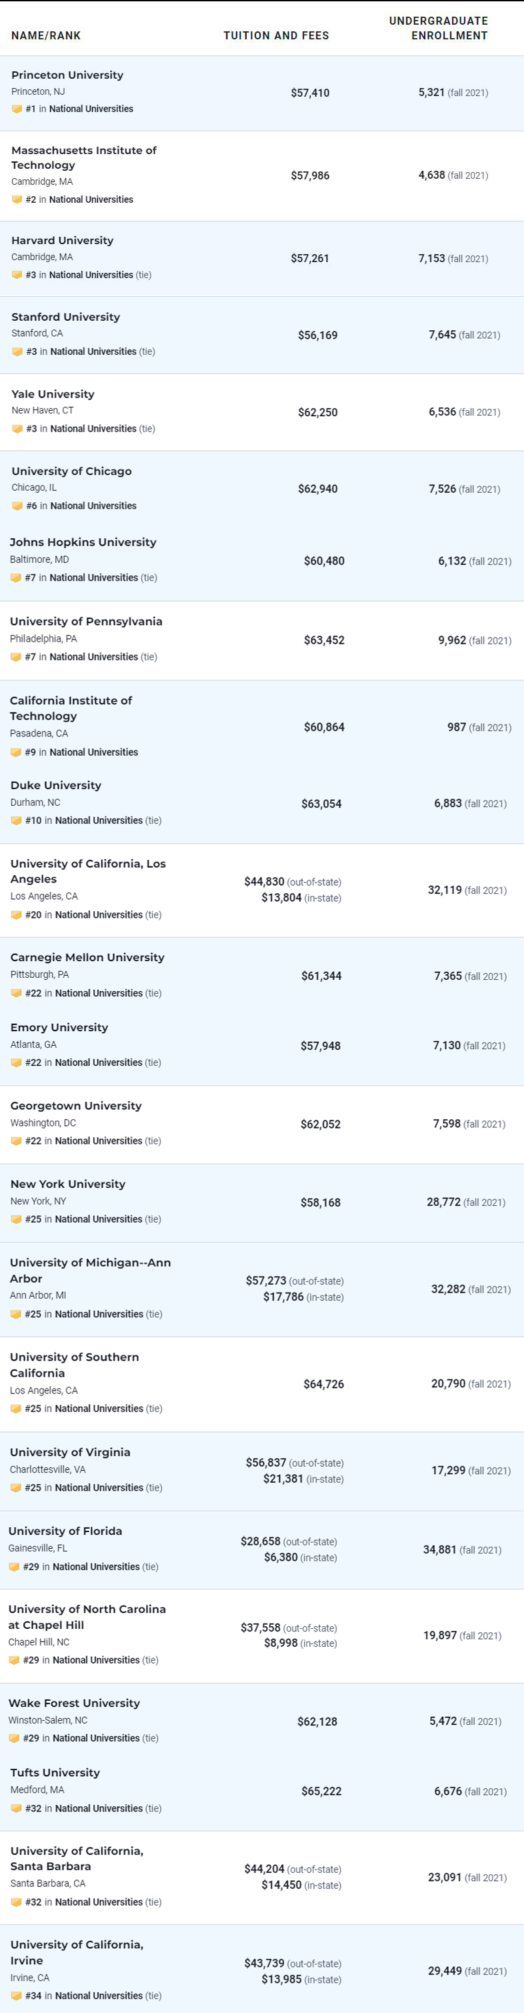Screen dimensions: 524x2013
Task: Click the Undergraduate Enrollment column header
Action: tap(438, 28)
